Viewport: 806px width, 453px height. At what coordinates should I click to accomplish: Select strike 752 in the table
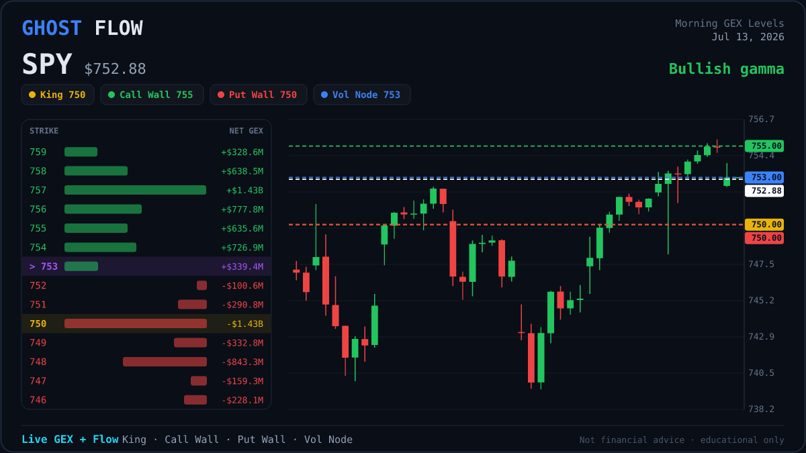(x=38, y=285)
